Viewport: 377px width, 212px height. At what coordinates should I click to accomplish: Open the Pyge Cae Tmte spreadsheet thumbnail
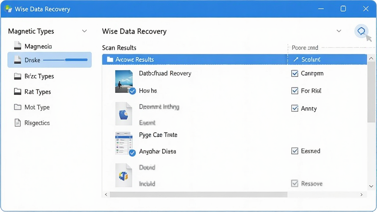(124, 143)
